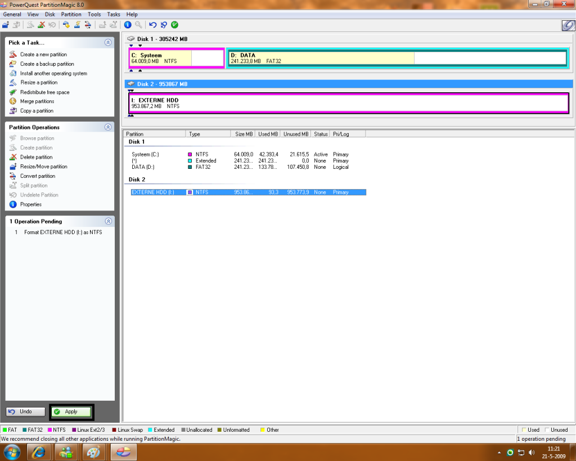Viewport: 576px width, 461px height.
Task: Click the Undo last change toolbar arrow
Action: click(x=153, y=25)
